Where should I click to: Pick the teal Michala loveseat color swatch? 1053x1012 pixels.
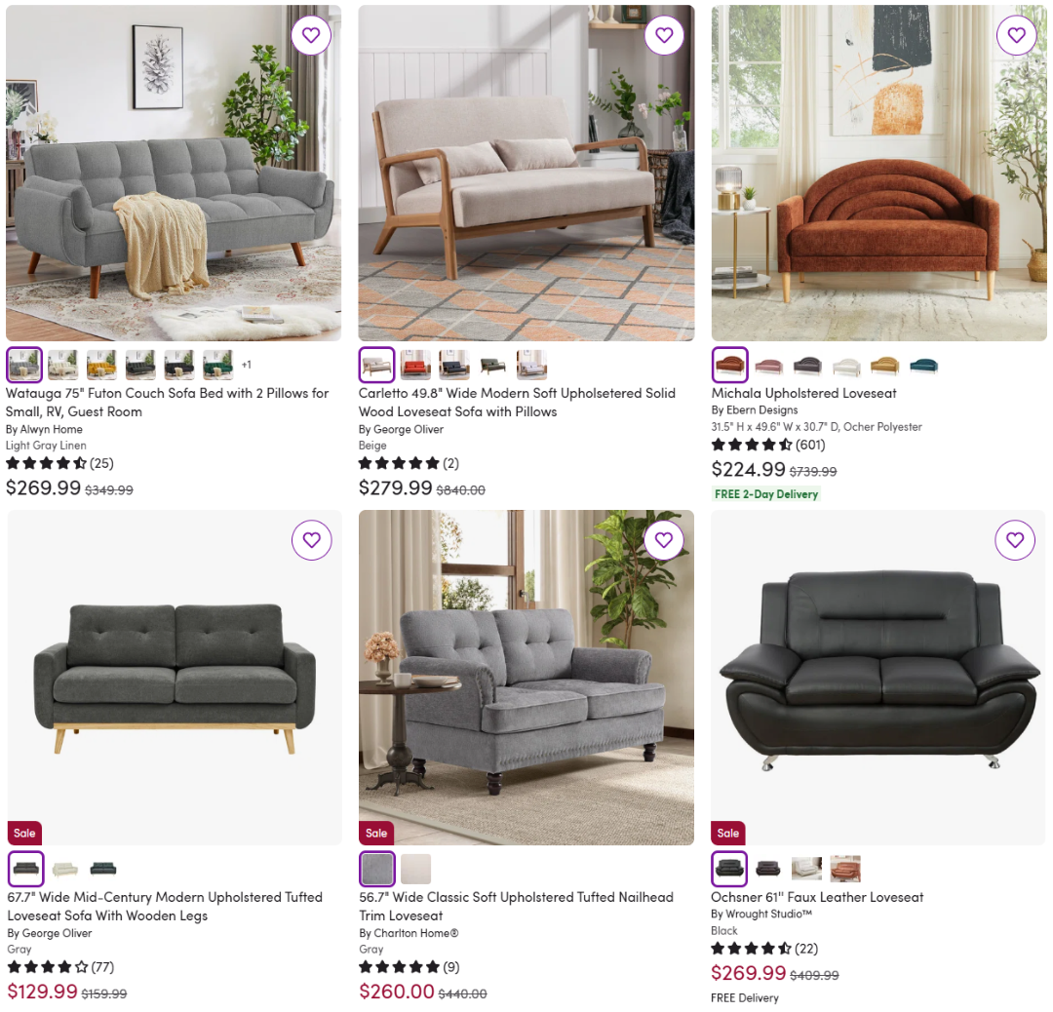[923, 366]
